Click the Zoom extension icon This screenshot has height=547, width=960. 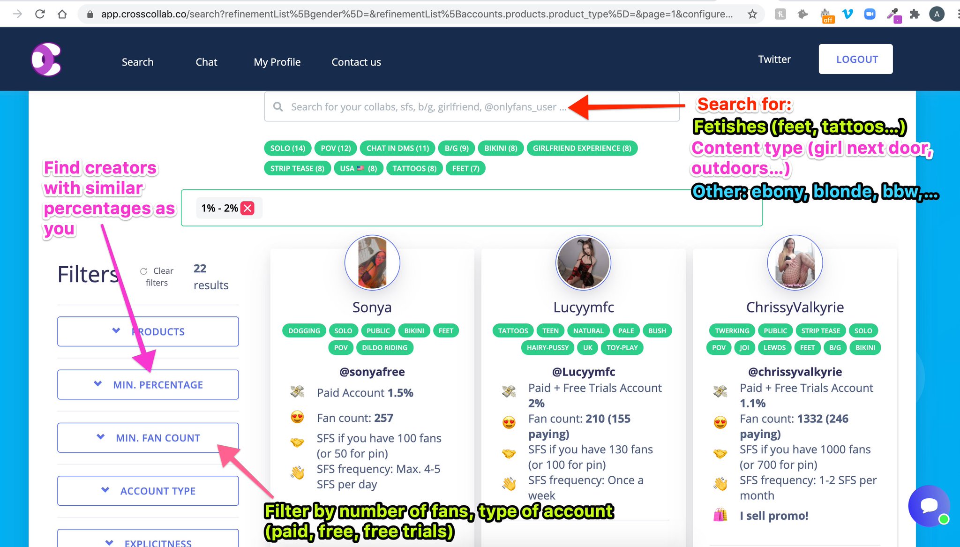click(870, 14)
